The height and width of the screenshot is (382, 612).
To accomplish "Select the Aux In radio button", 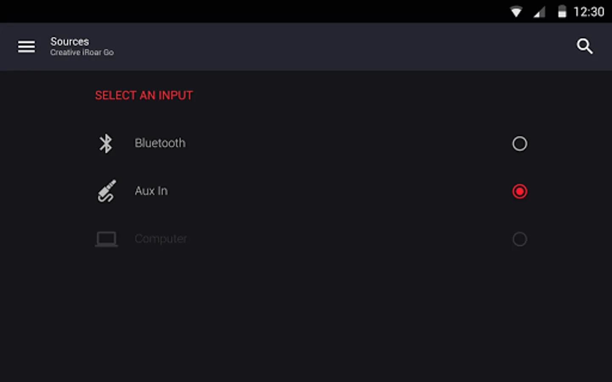I will click(x=519, y=191).
